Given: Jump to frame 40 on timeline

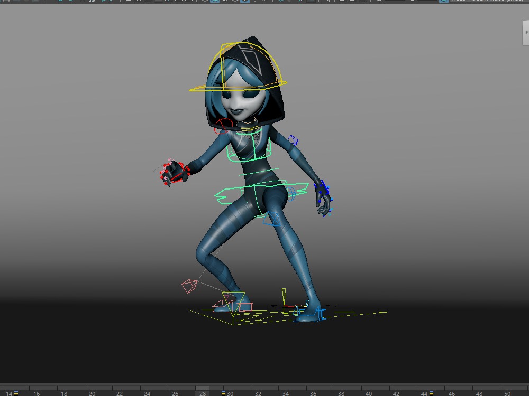Looking at the screenshot, I should pos(368,393).
